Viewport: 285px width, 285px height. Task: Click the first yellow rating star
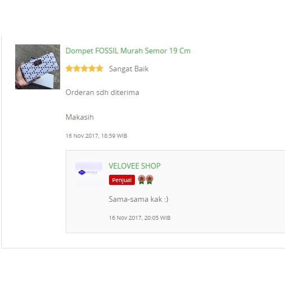69,69
